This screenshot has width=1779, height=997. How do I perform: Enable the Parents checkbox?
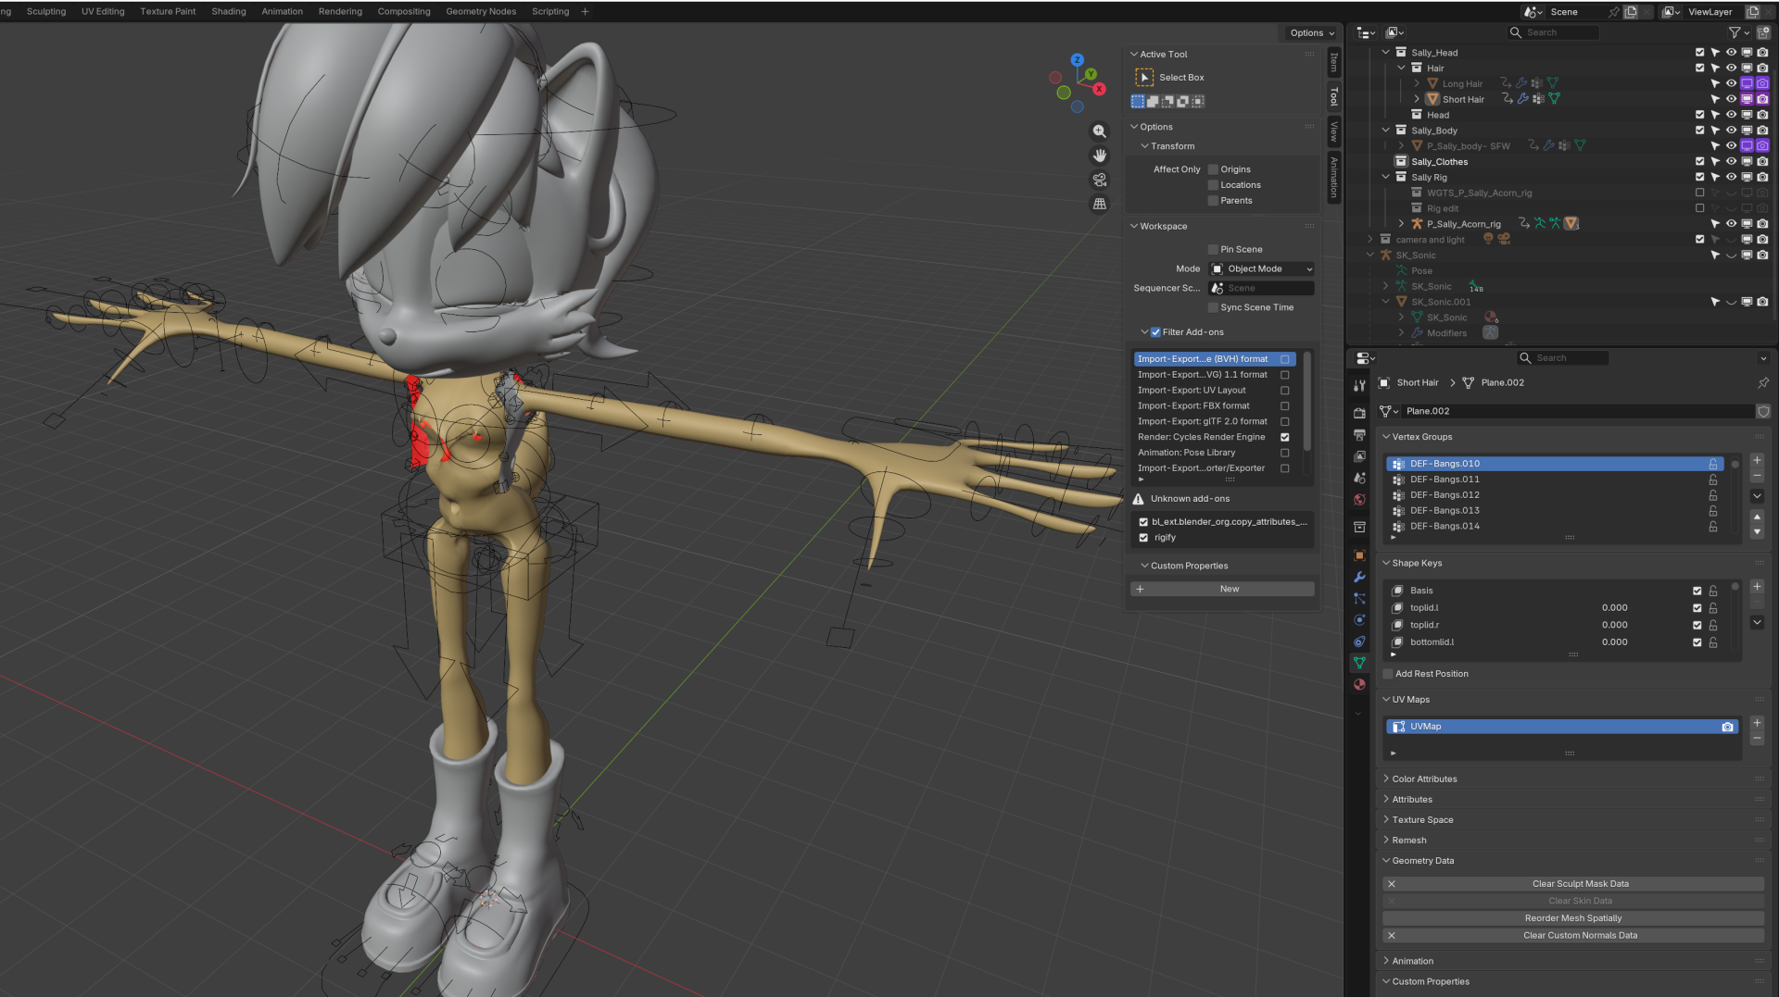click(x=1213, y=201)
